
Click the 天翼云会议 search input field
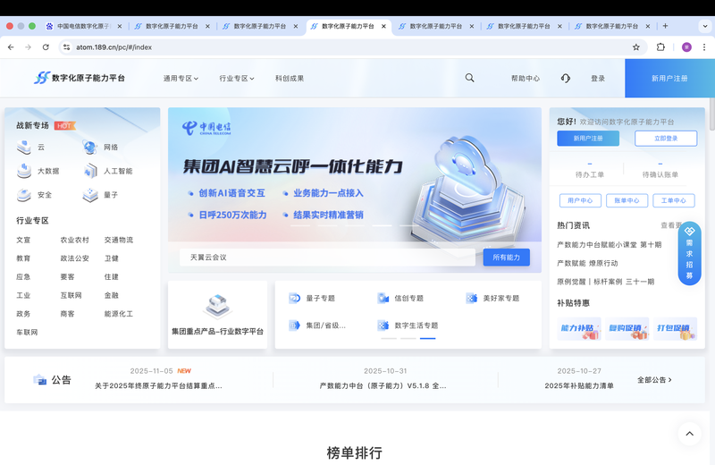pyautogui.click(x=327, y=258)
